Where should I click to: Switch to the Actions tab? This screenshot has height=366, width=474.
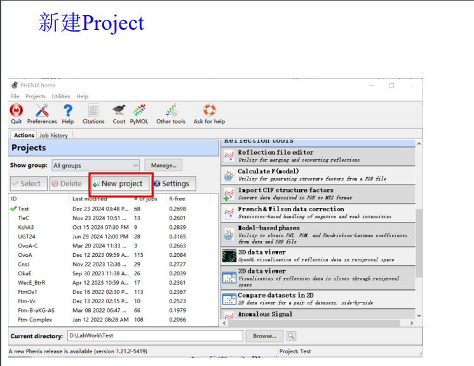coord(24,135)
